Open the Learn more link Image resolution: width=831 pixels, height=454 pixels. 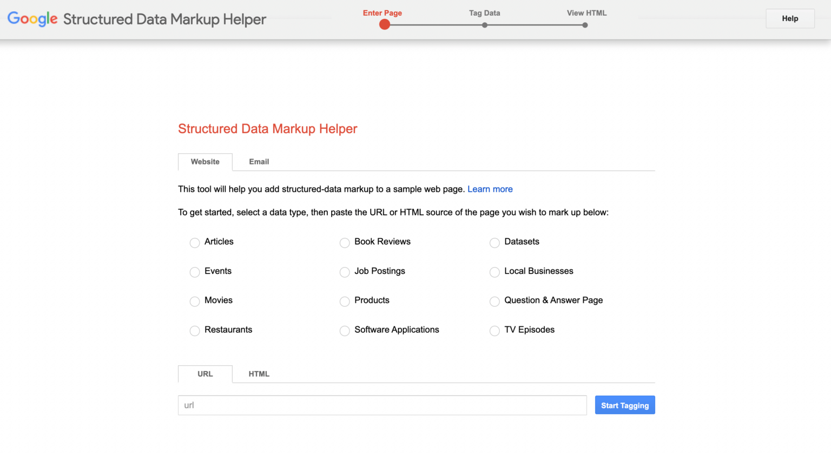pos(490,189)
